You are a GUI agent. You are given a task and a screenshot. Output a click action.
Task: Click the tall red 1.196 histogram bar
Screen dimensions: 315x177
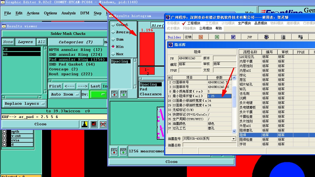click(147, 49)
